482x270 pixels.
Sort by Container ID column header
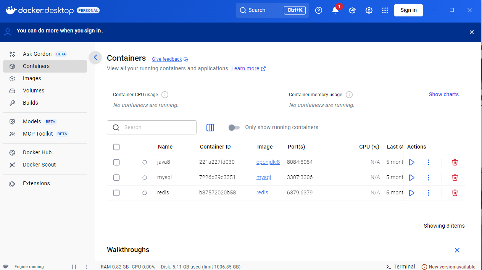tap(215, 147)
